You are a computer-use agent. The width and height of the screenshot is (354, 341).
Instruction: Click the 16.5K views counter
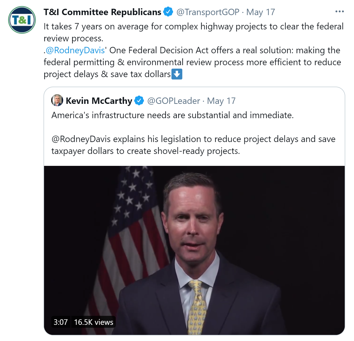pyautogui.click(x=94, y=322)
